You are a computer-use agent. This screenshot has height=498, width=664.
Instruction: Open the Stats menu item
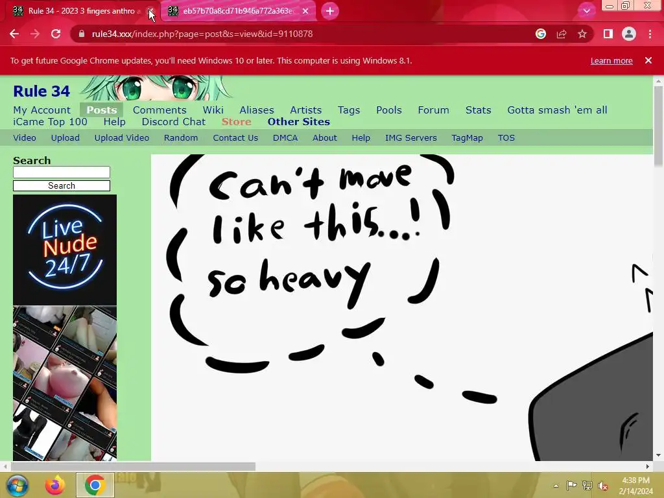[x=478, y=110]
